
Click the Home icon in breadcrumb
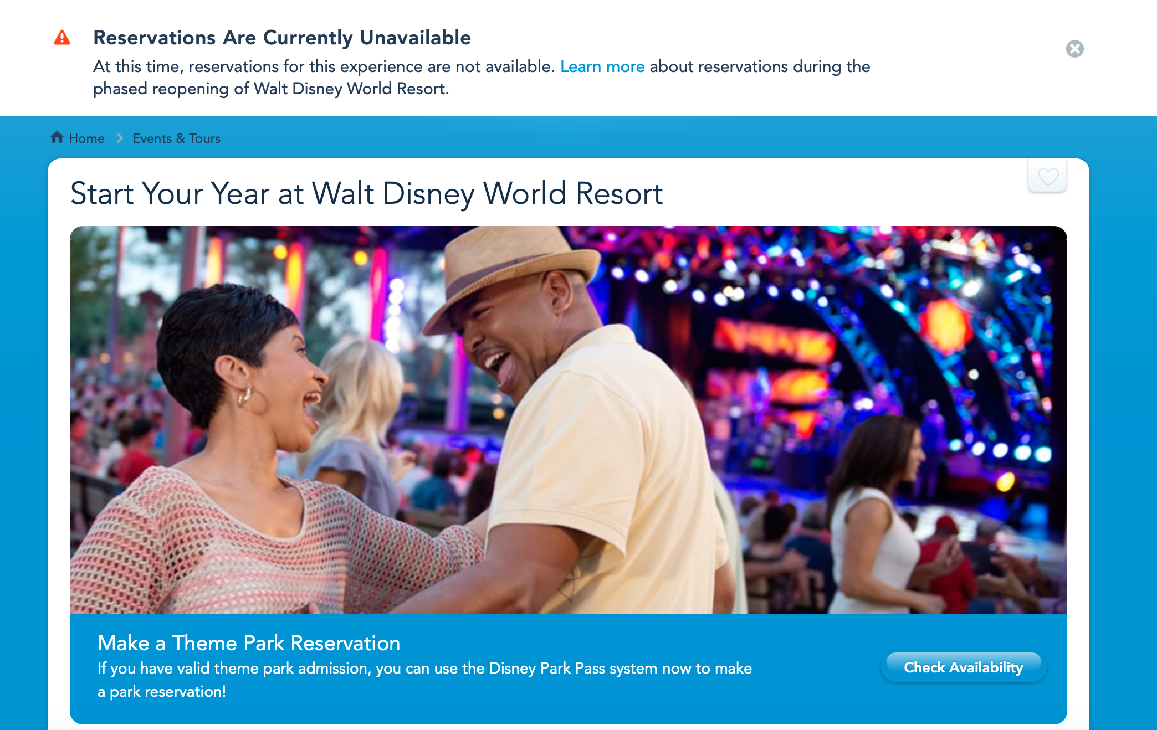tap(57, 137)
